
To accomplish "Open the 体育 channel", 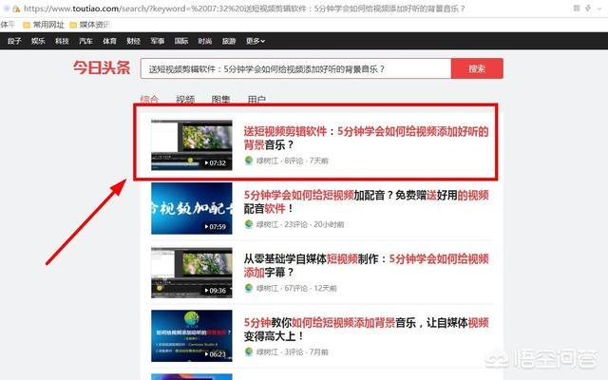I will tap(109, 41).
